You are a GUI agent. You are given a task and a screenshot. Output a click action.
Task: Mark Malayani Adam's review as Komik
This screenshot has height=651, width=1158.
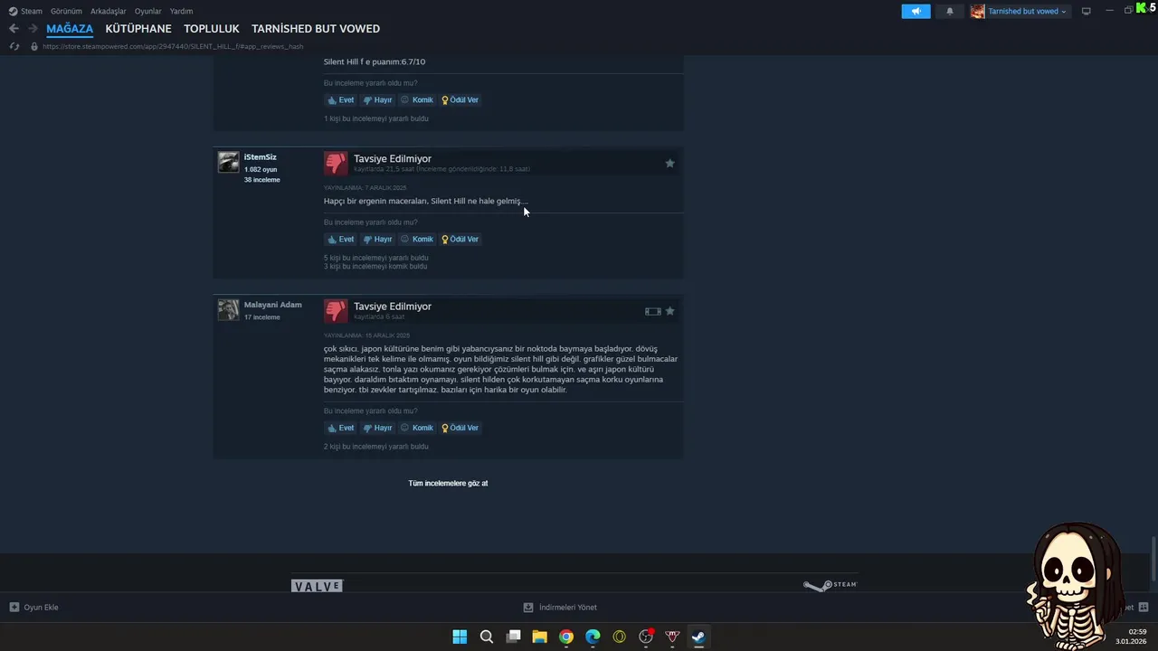[417, 429]
